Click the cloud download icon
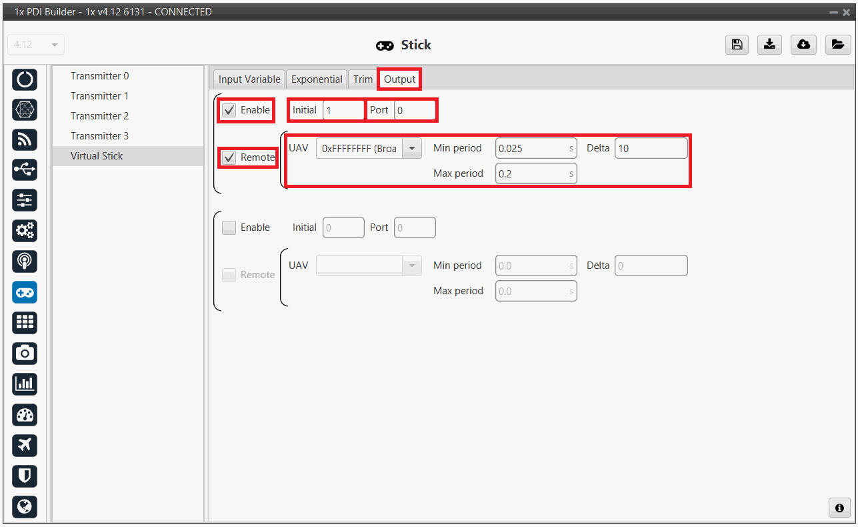This screenshot has width=858, height=527. tap(803, 45)
